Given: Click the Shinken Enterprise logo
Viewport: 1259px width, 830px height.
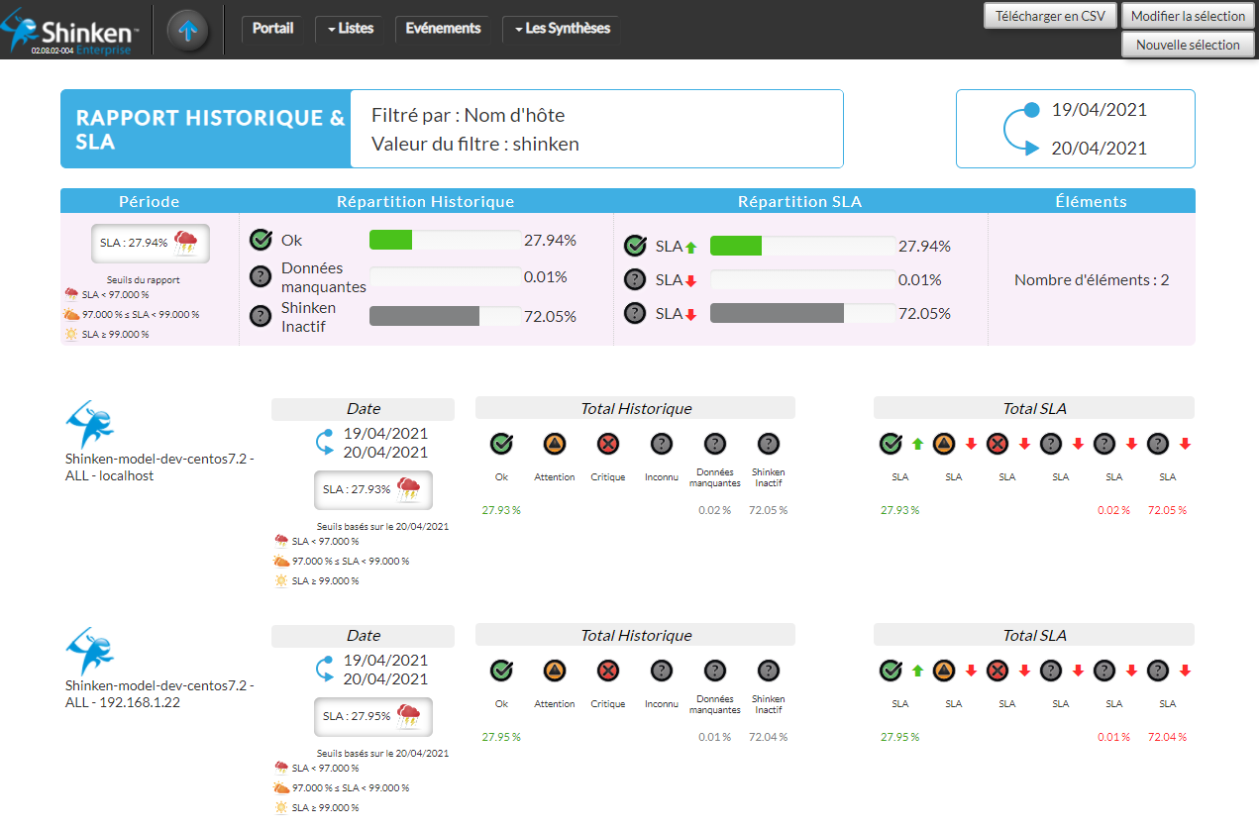Looking at the screenshot, I should point(71,31).
